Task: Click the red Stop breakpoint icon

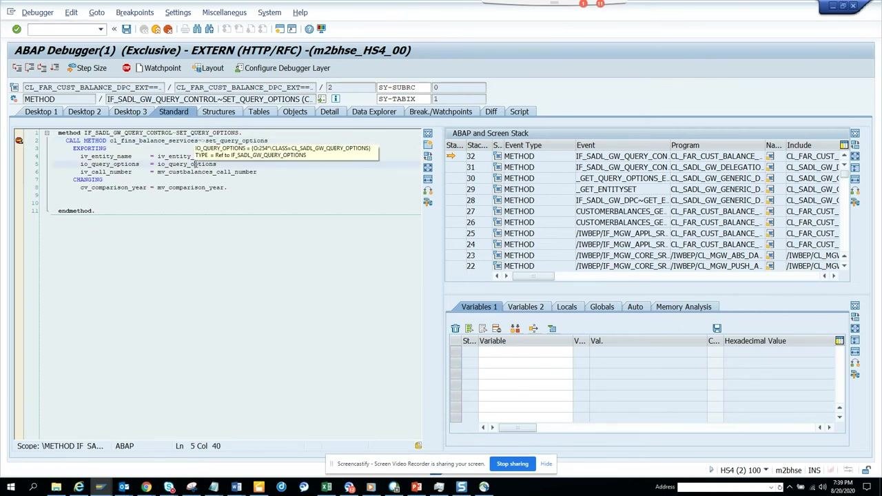Action: coord(126,68)
